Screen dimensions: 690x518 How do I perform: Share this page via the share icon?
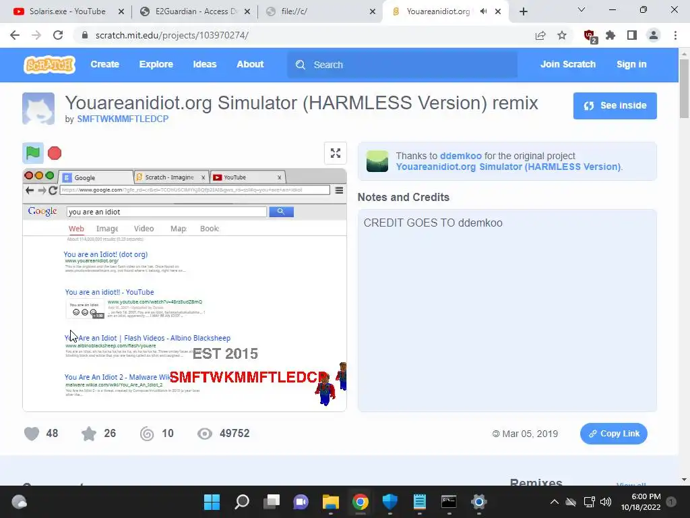540,35
